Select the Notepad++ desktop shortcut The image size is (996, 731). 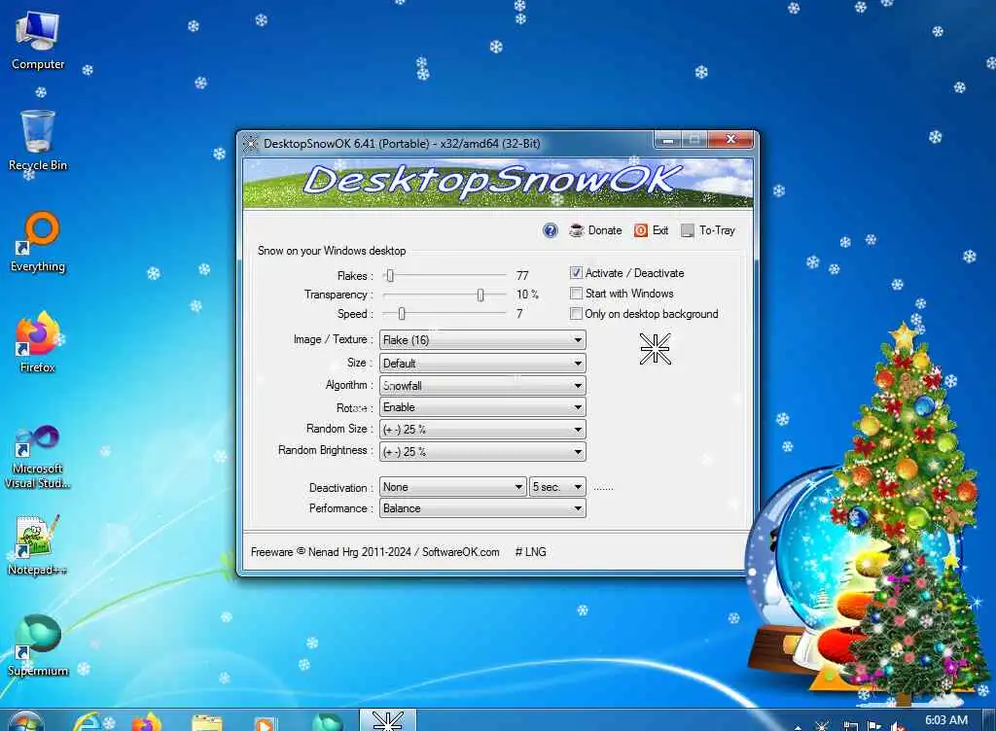pos(38,545)
